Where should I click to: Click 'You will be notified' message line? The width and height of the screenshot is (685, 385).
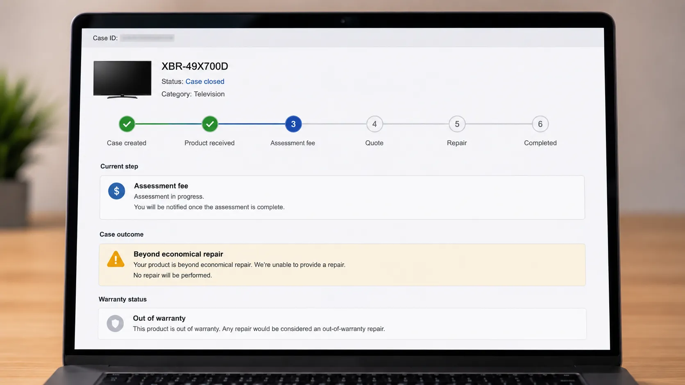[209, 207]
